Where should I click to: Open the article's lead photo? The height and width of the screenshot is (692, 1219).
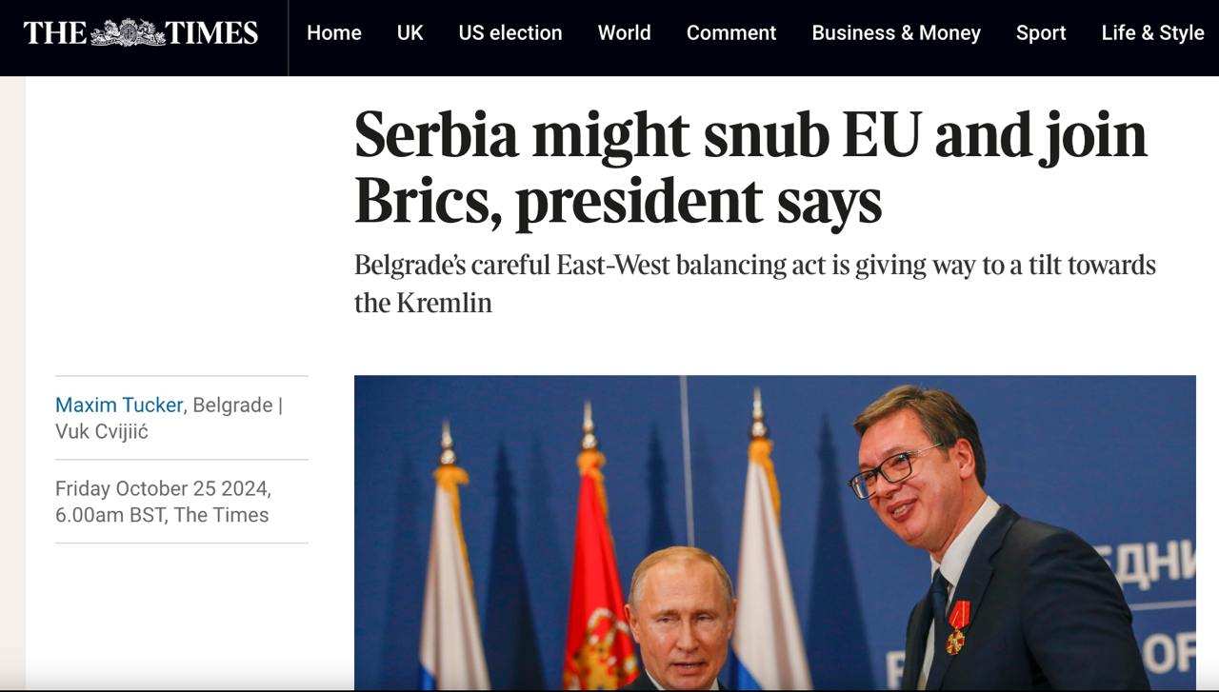[774, 532]
